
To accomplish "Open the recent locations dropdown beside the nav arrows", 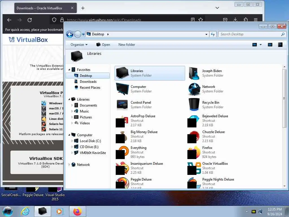I will click(x=83, y=34).
